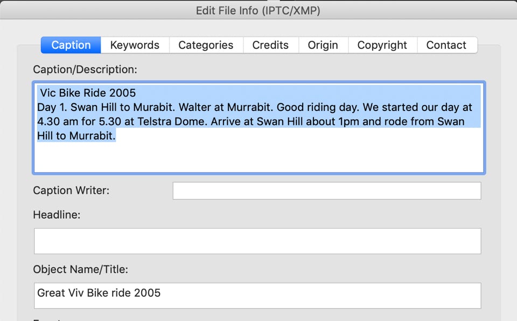Click the words "Telstra Dome" in the caption
This screenshot has width=517, height=321.
point(171,122)
